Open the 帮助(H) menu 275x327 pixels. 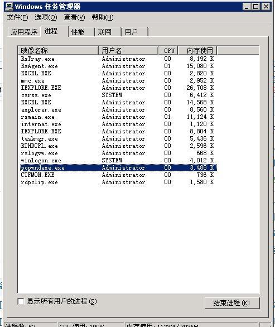pyautogui.click(x=103, y=17)
